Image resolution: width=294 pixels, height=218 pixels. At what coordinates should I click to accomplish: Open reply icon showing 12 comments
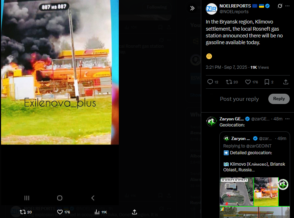point(213,82)
